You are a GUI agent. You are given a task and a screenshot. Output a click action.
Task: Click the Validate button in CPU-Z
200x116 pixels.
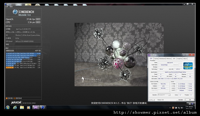(x=180, y=100)
